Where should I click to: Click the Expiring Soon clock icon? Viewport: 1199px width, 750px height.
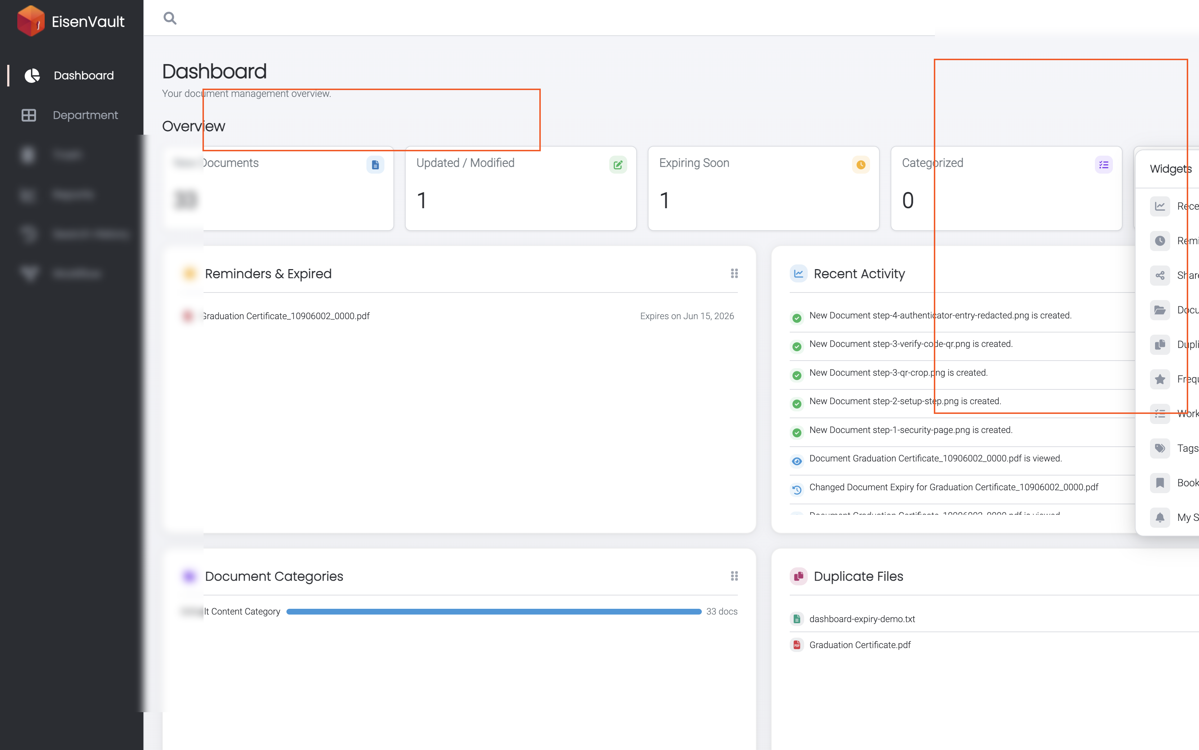pos(861,165)
